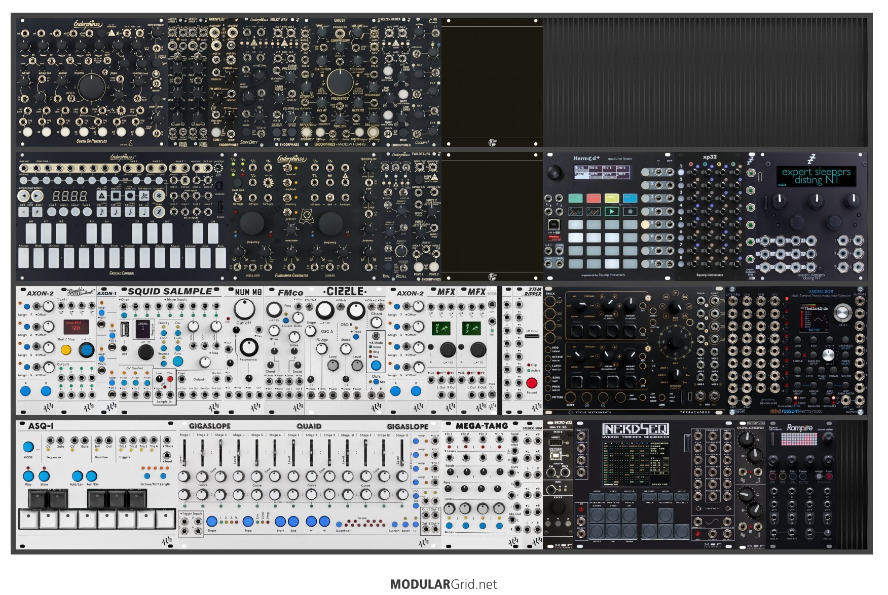
Task: Click the large central knob on Queen of Pentacles
Action: tap(91, 87)
